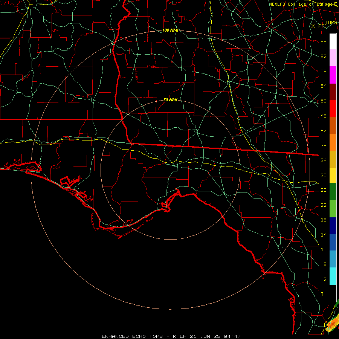Select the NEXLAB-College of DuPage credit text

tap(303, 4)
